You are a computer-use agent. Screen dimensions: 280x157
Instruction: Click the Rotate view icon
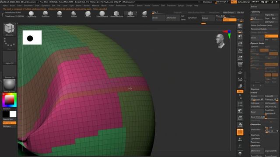(x=240, y=125)
